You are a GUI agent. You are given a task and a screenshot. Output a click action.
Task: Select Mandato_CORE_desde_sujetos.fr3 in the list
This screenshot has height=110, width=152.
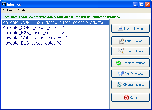[x=35, y=38]
